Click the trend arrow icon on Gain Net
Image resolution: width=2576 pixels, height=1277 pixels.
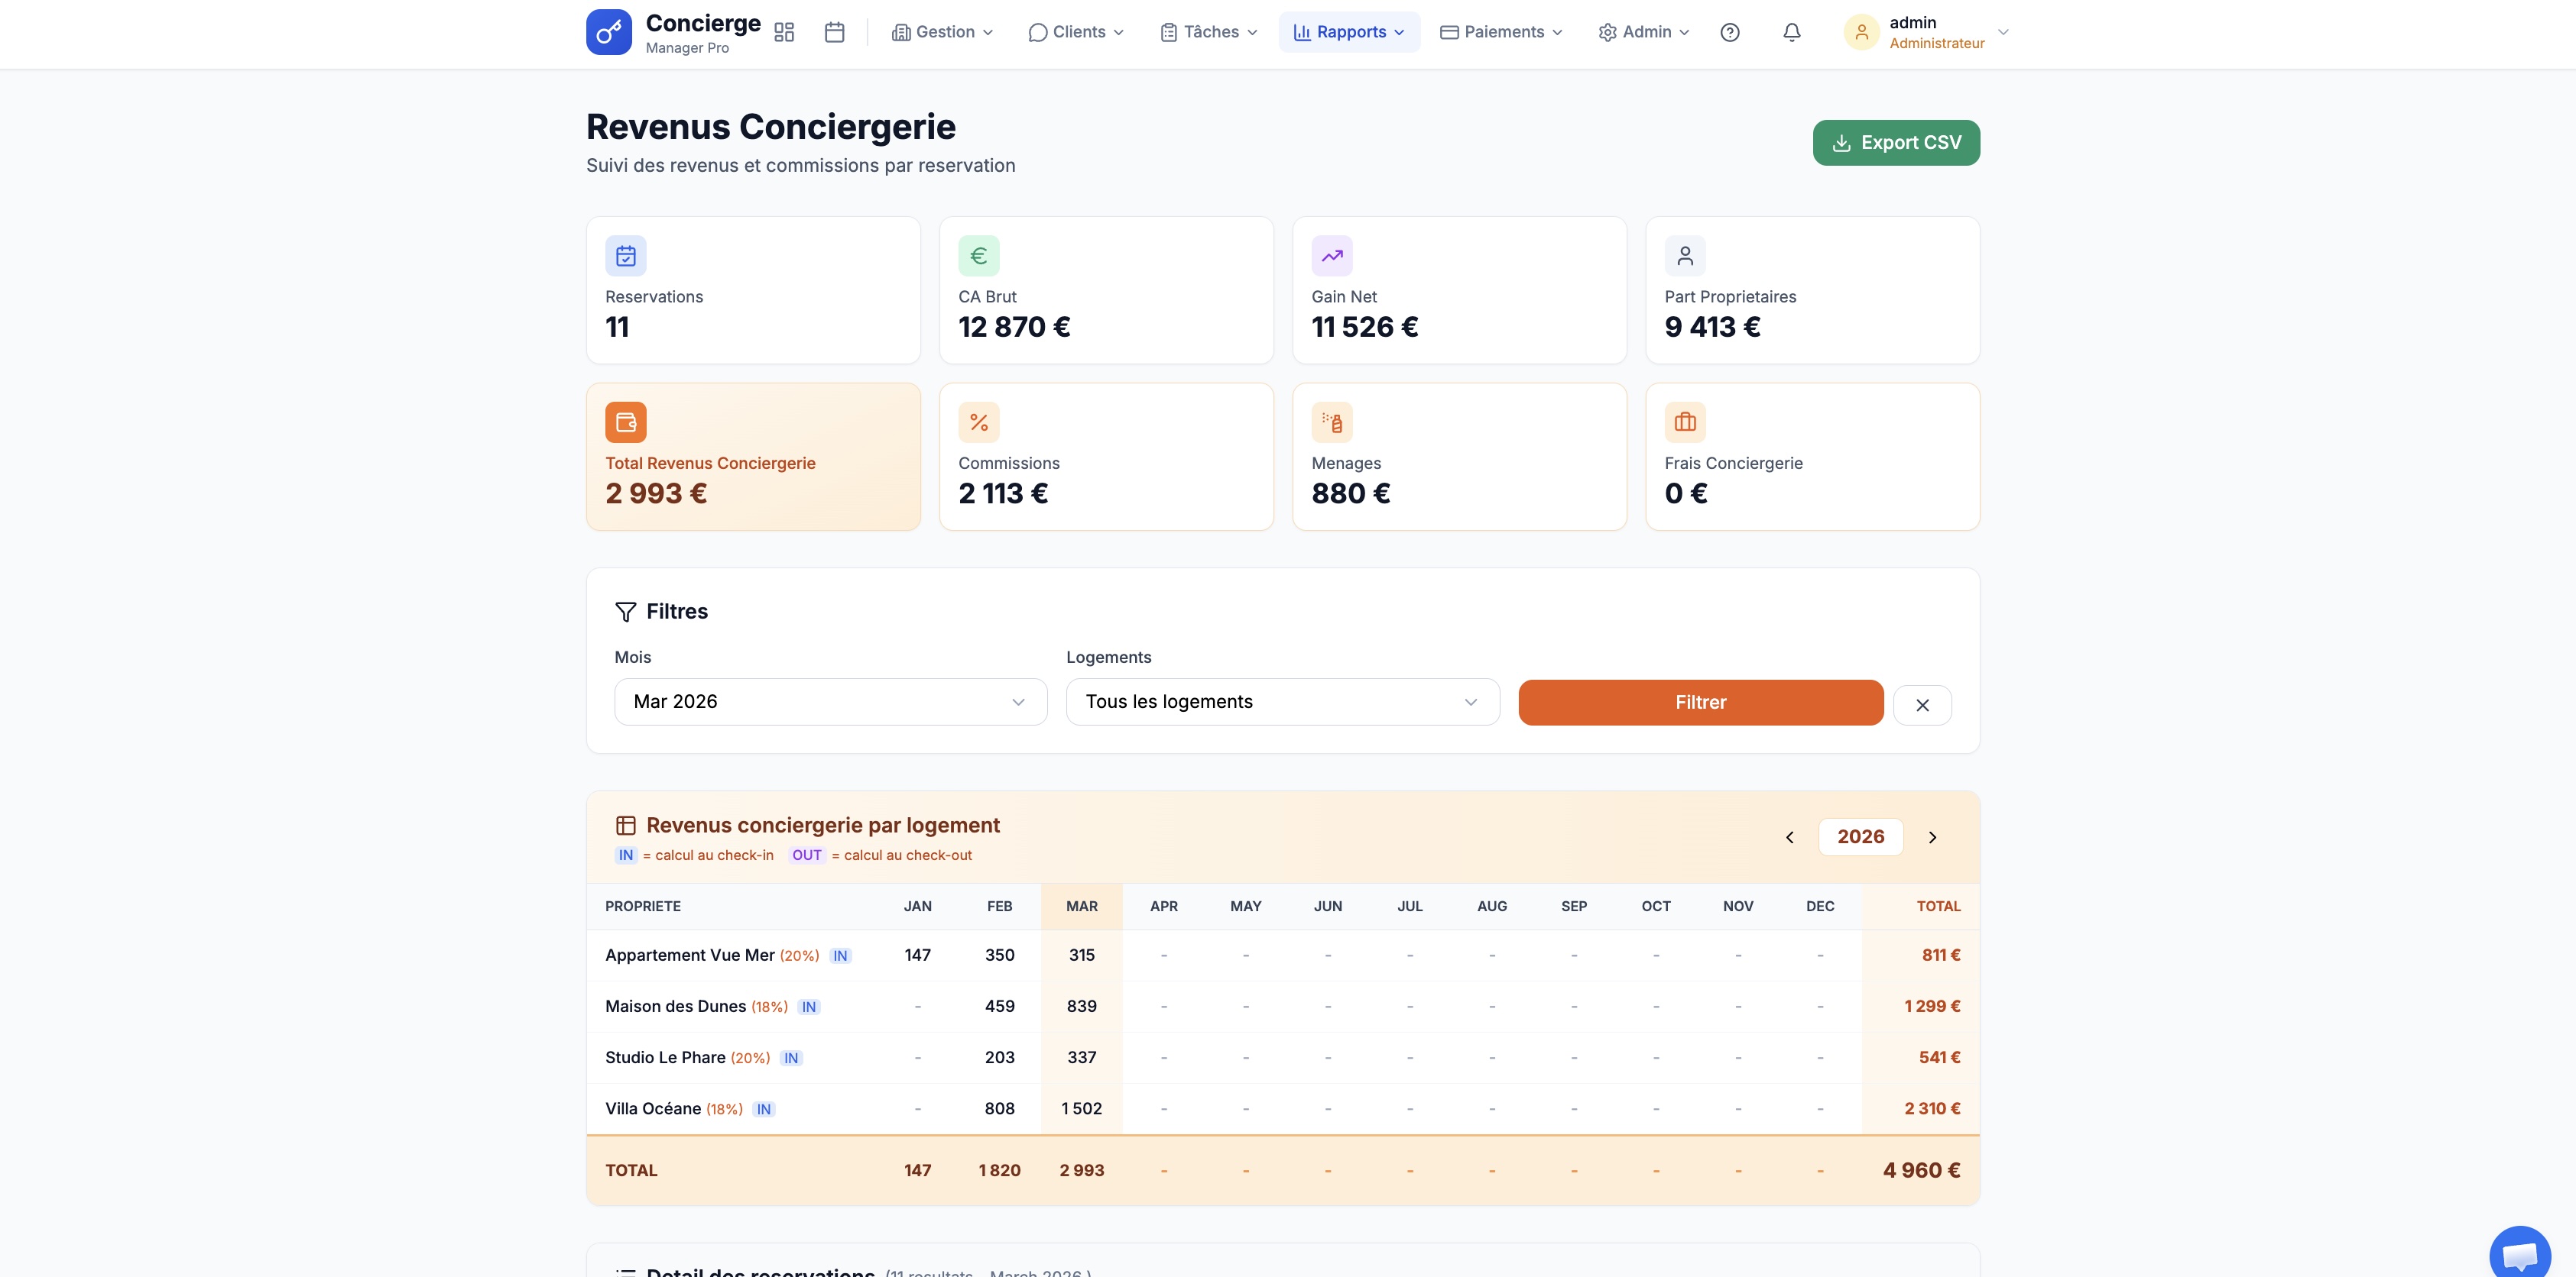tap(1332, 256)
